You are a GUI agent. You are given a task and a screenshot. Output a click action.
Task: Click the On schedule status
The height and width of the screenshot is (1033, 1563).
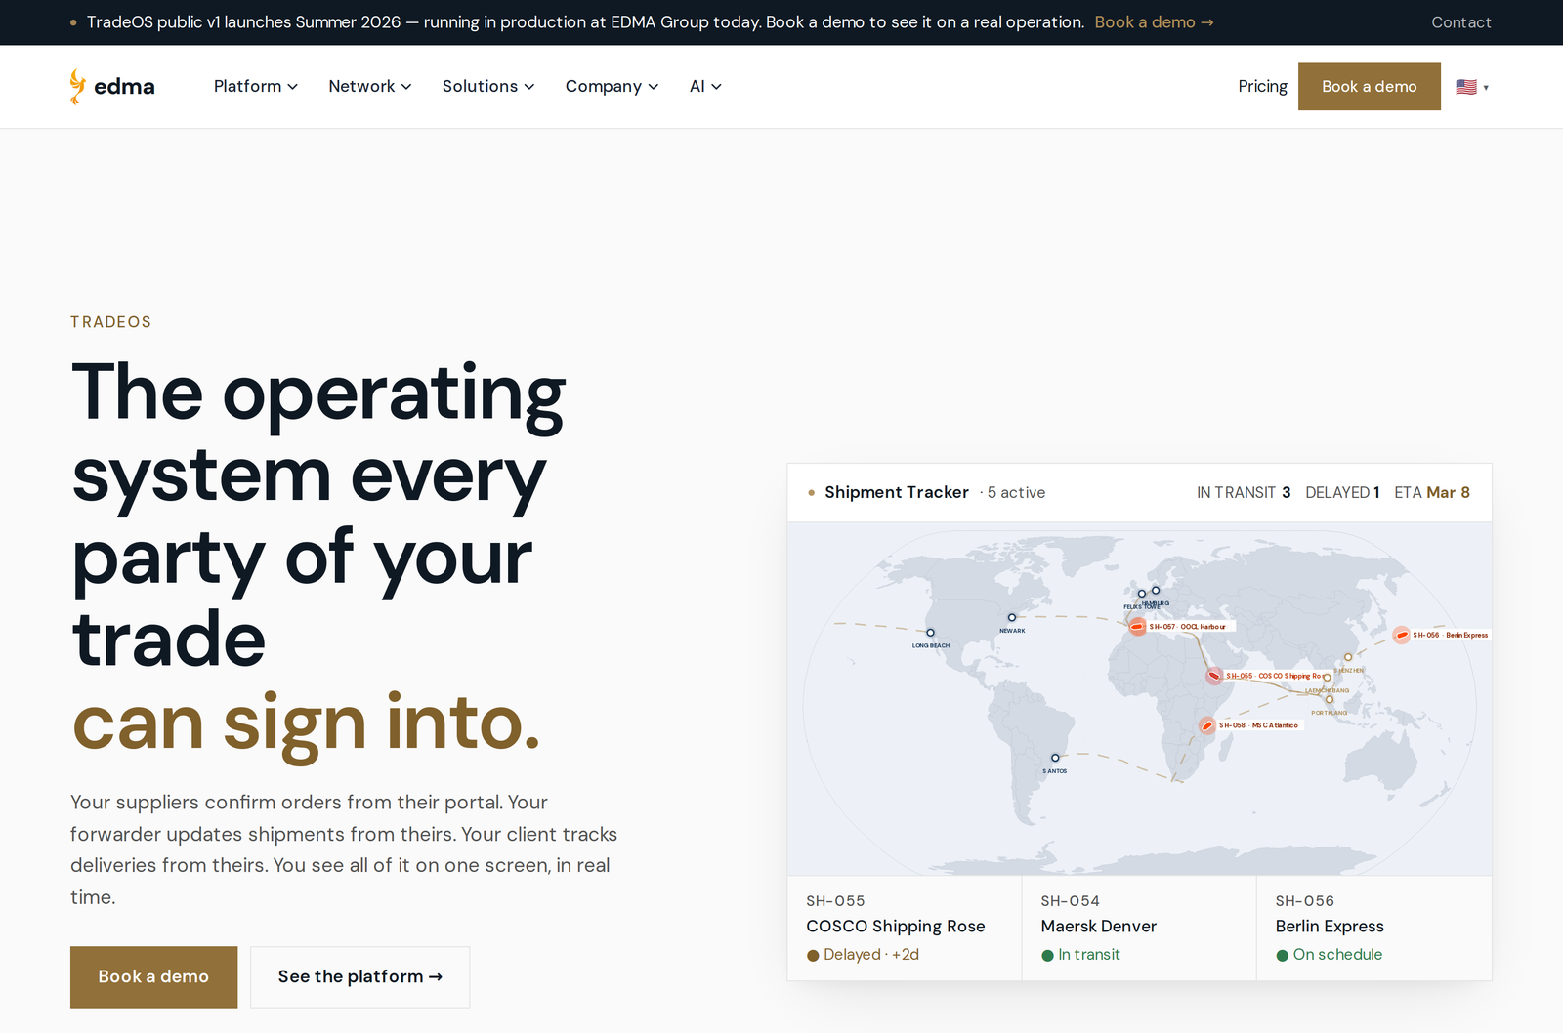click(x=1329, y=955)
